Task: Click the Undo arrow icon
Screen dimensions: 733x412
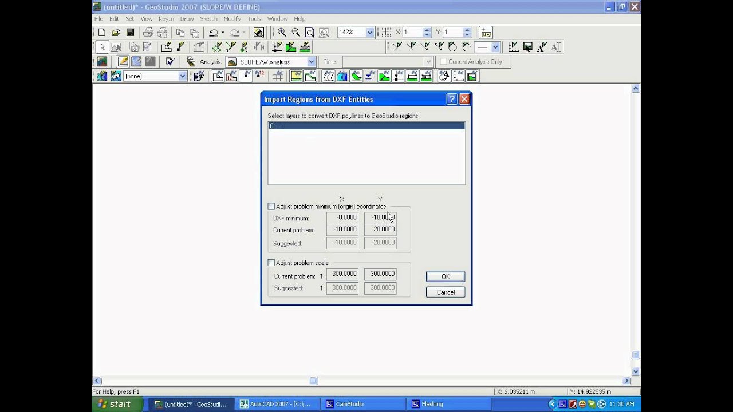Action: click(x=213, y=33)
